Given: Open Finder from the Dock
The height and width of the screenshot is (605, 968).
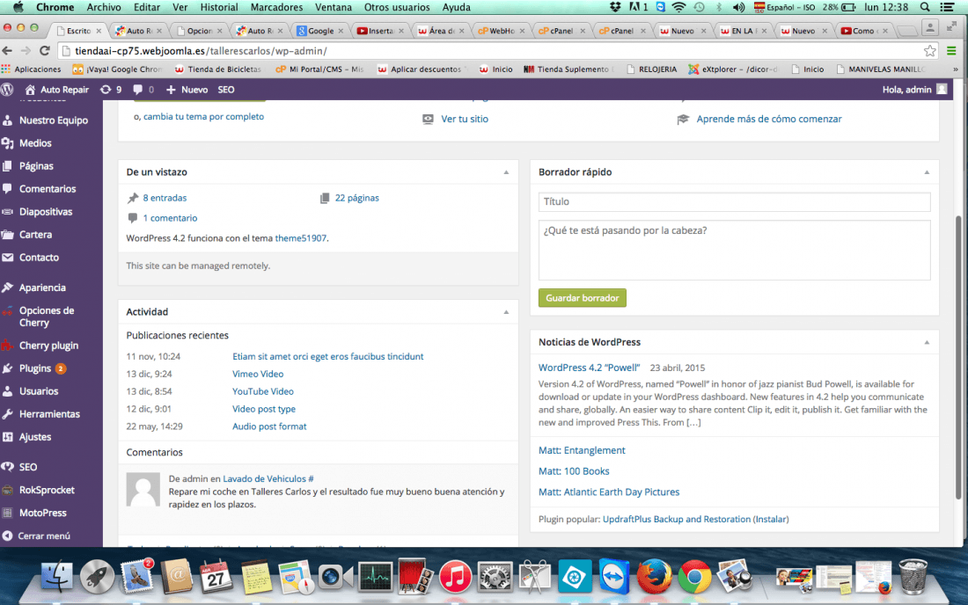Looking at the screenshot, I should pos(57,577).
